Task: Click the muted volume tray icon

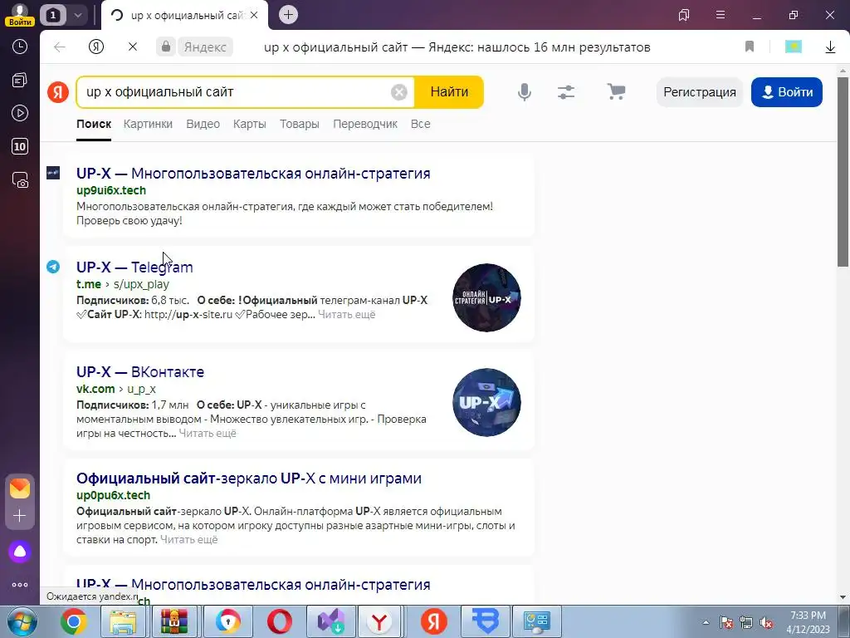Action: (766, 623)
